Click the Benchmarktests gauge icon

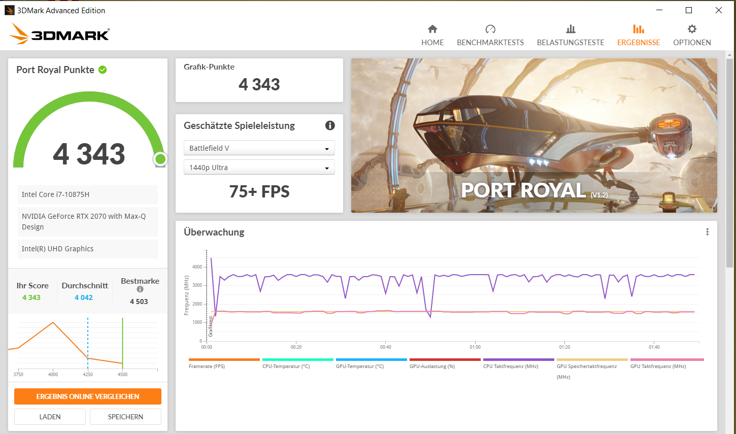(x=490, y=29)
